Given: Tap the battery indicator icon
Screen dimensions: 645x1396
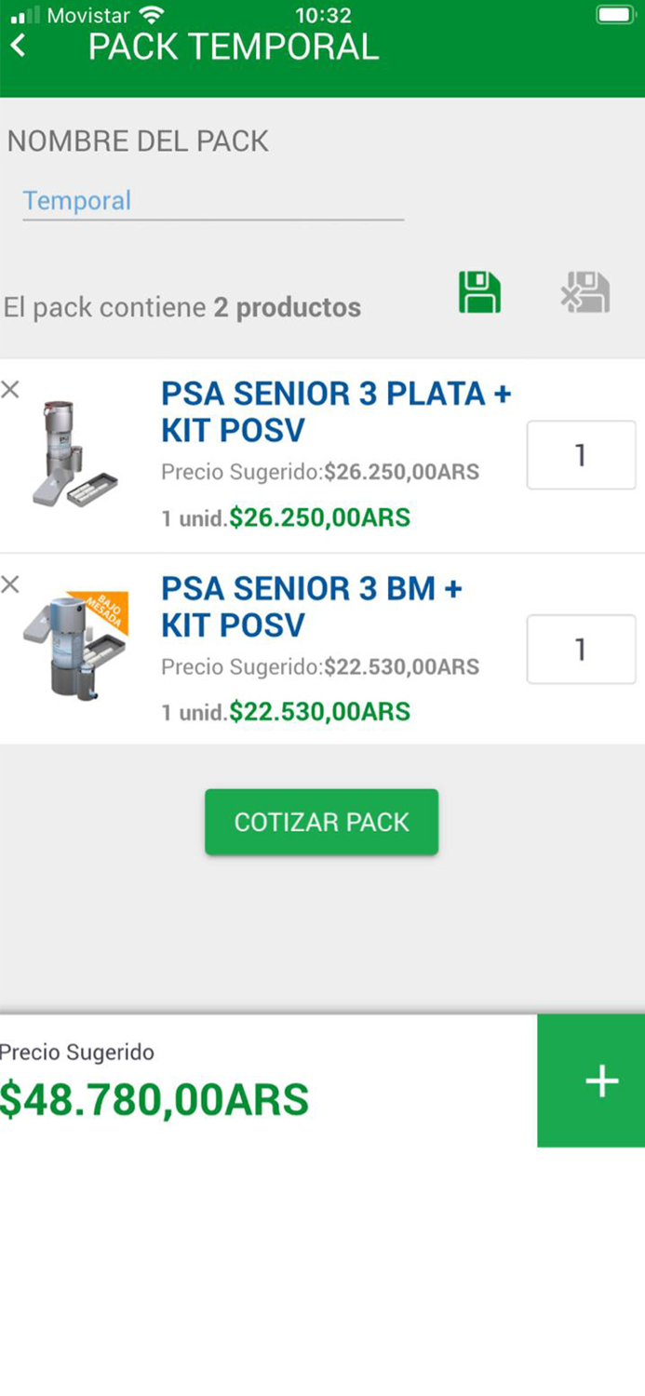Looking at the screenshot, I should [614, 14].
